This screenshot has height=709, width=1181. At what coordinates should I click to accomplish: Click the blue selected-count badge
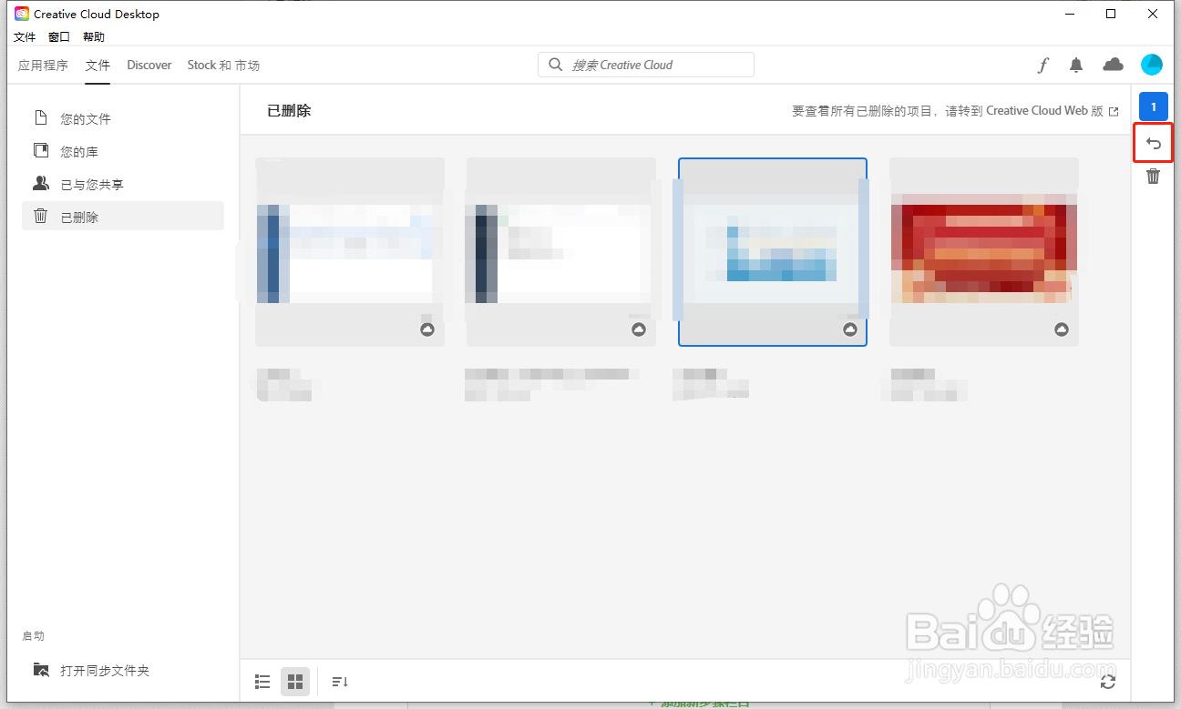[1153, 106]
